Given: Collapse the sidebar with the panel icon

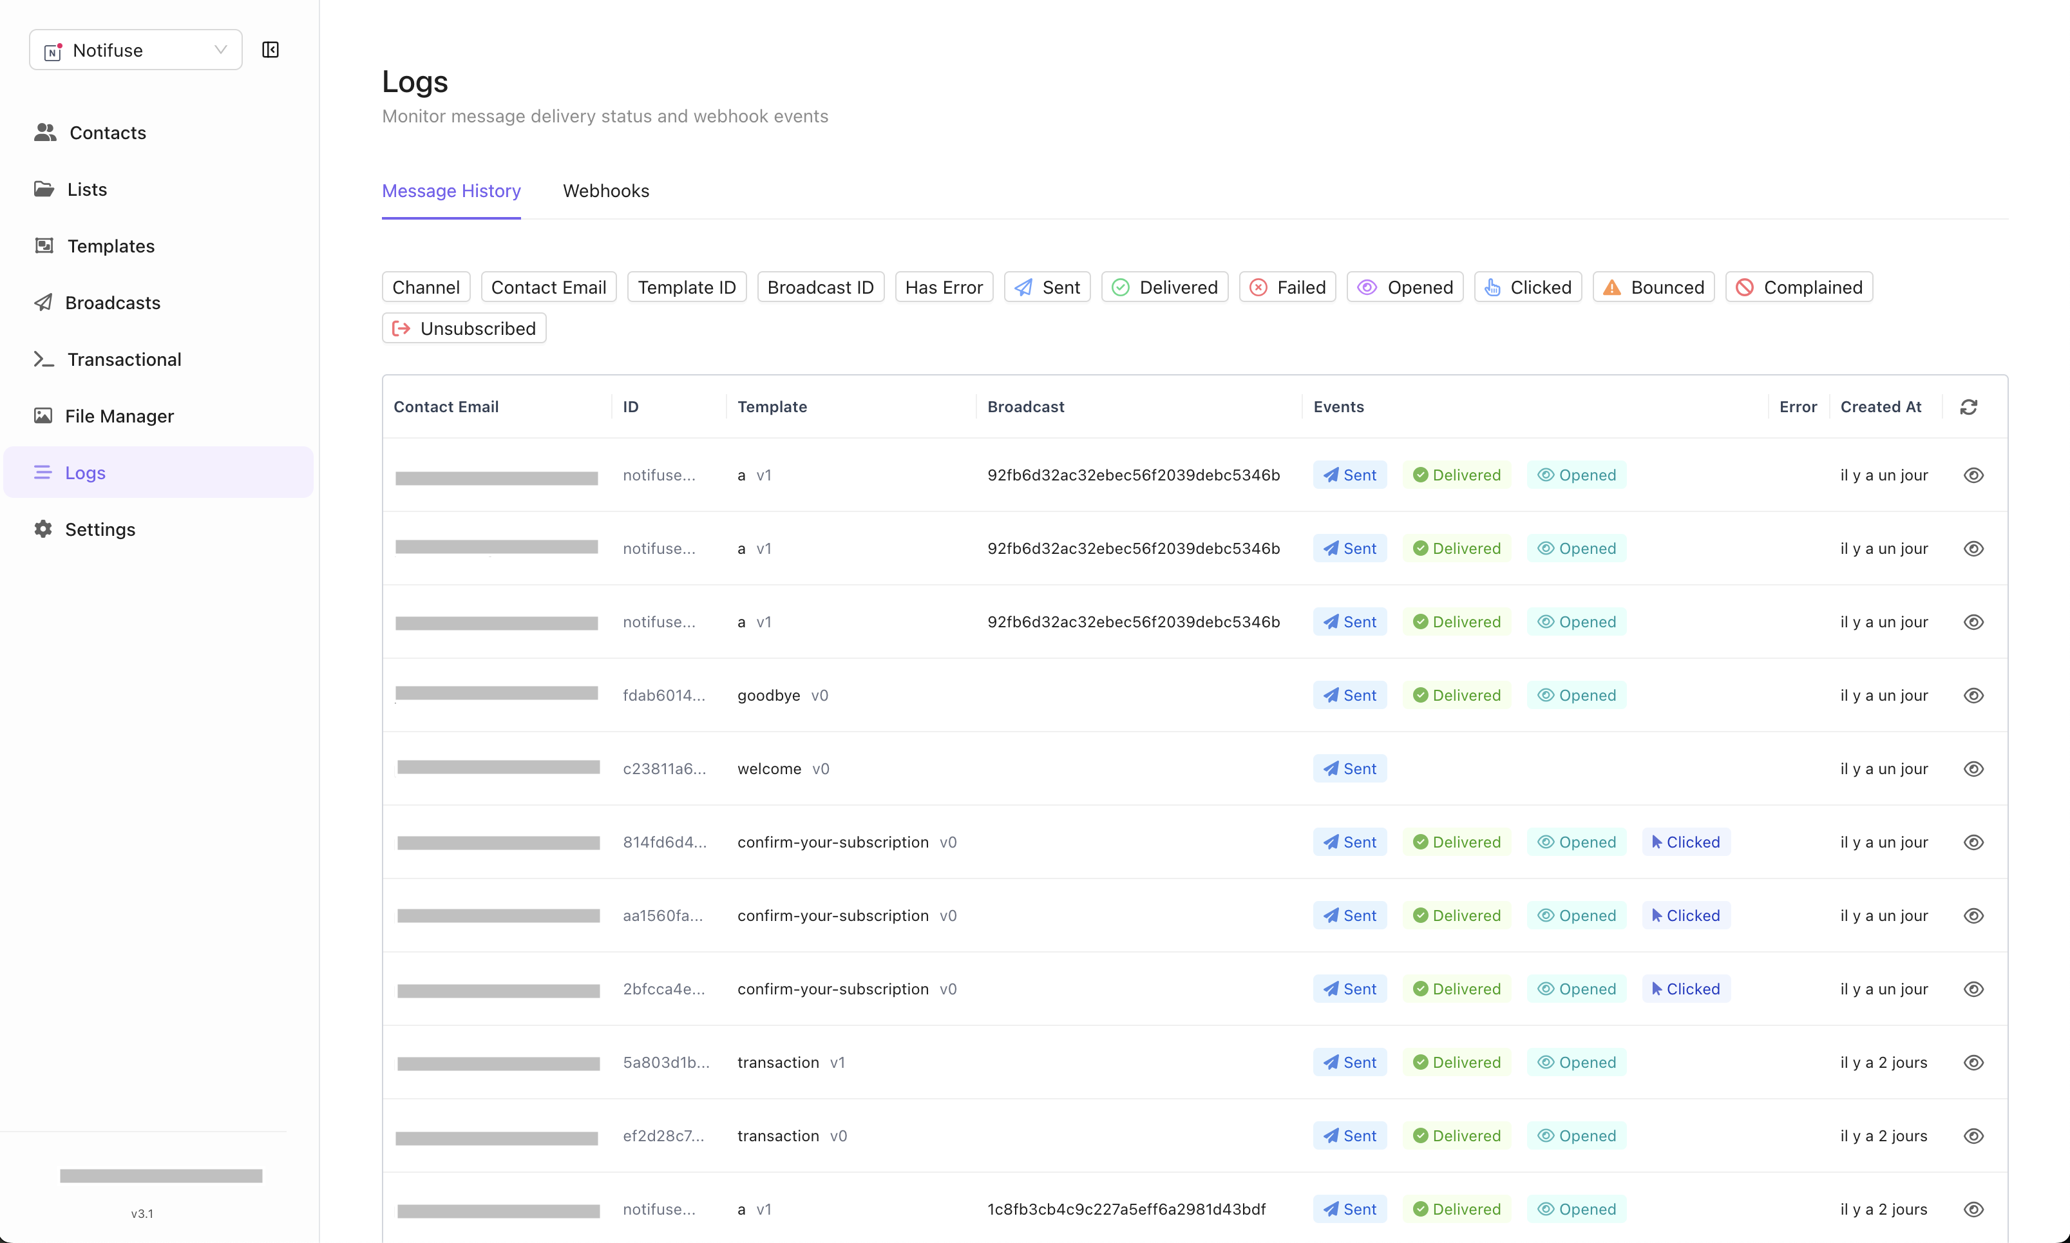Looking at the screenshot, I should pyautogui.click(x=271, y=50).
